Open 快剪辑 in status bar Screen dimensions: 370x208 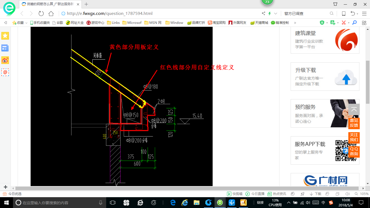[x=235, y=194]
